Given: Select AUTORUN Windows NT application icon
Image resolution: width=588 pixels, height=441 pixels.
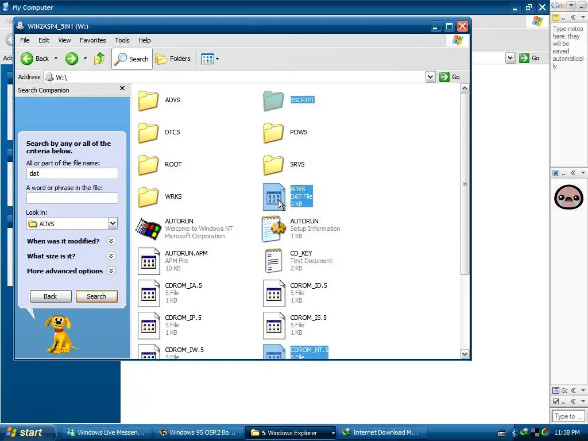Looking at the screenshot, I should [x=149, y=229].
